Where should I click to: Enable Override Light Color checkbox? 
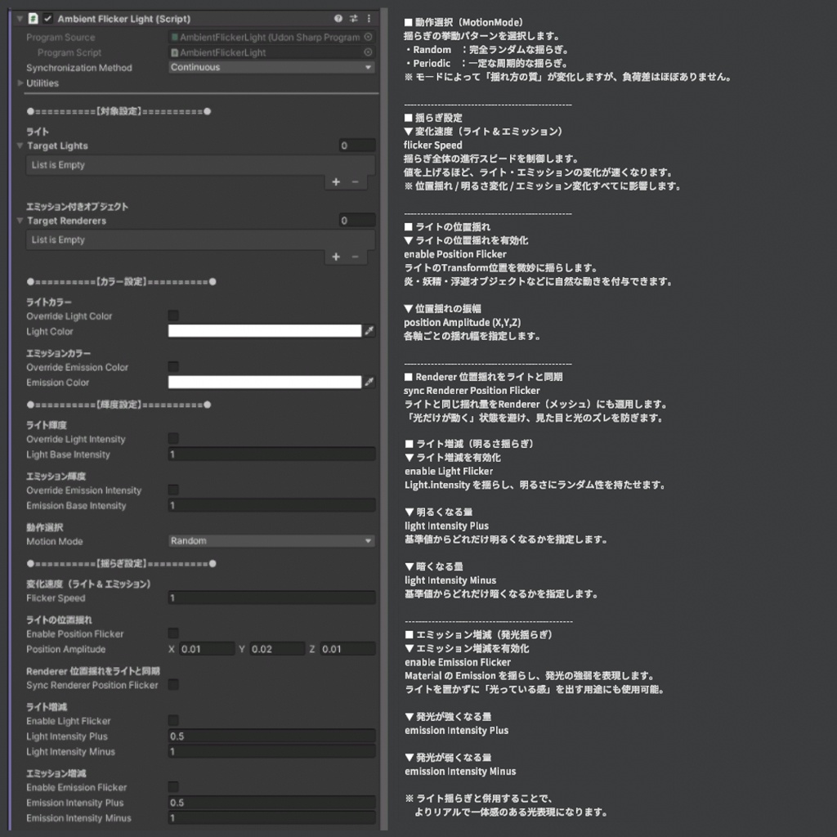pos(173,316)
